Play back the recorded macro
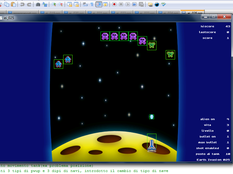This screenshot has width=233, height=174. (x=128, y=4)
